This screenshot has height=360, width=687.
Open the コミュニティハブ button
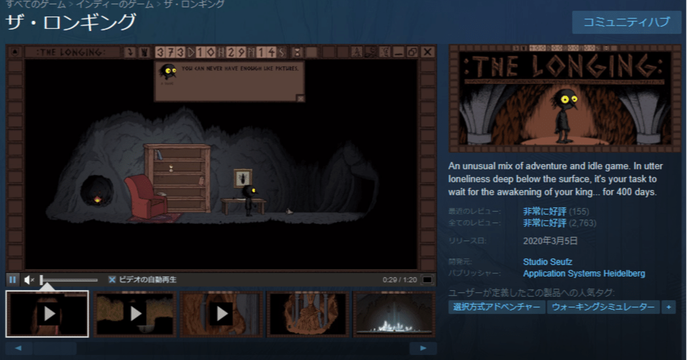pyautogui.click(x=626, y=22)
